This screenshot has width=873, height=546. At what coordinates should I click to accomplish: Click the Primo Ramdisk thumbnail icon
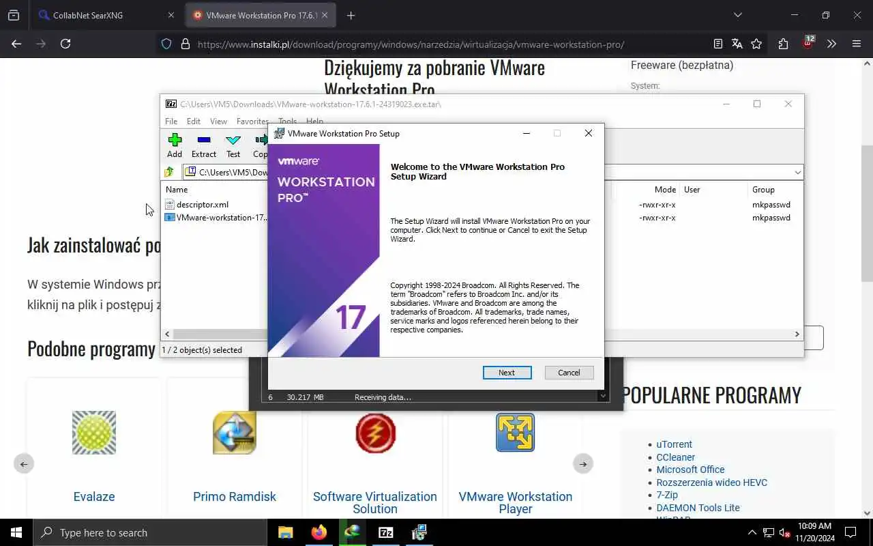pos(235,433)
